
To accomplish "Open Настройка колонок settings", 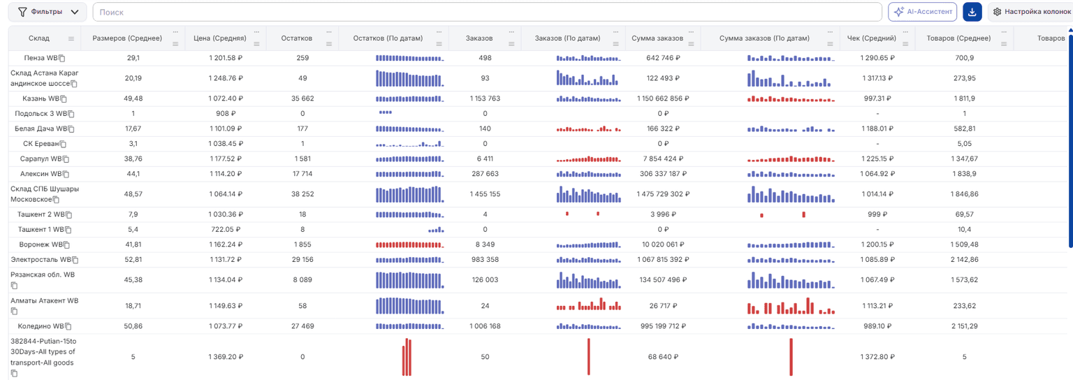I will 1030,12.
